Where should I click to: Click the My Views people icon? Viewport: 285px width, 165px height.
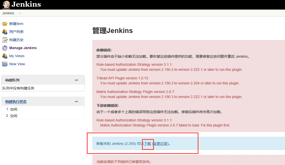[x=5, y=56]
